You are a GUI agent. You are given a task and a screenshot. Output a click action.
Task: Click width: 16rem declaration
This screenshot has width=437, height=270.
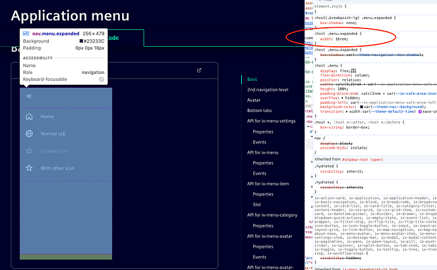tap(334, 39)
